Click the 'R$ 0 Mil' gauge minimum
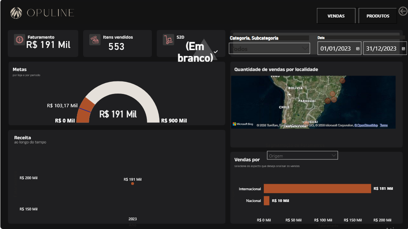Screen dimensions: 408x229 tap(65, 121)
